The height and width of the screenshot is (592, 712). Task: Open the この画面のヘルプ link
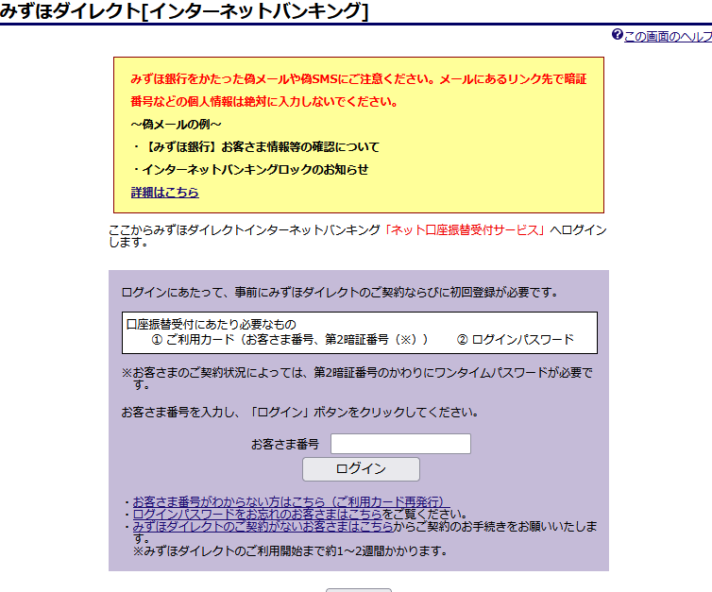pyautogui.click(x=668, y=36)
